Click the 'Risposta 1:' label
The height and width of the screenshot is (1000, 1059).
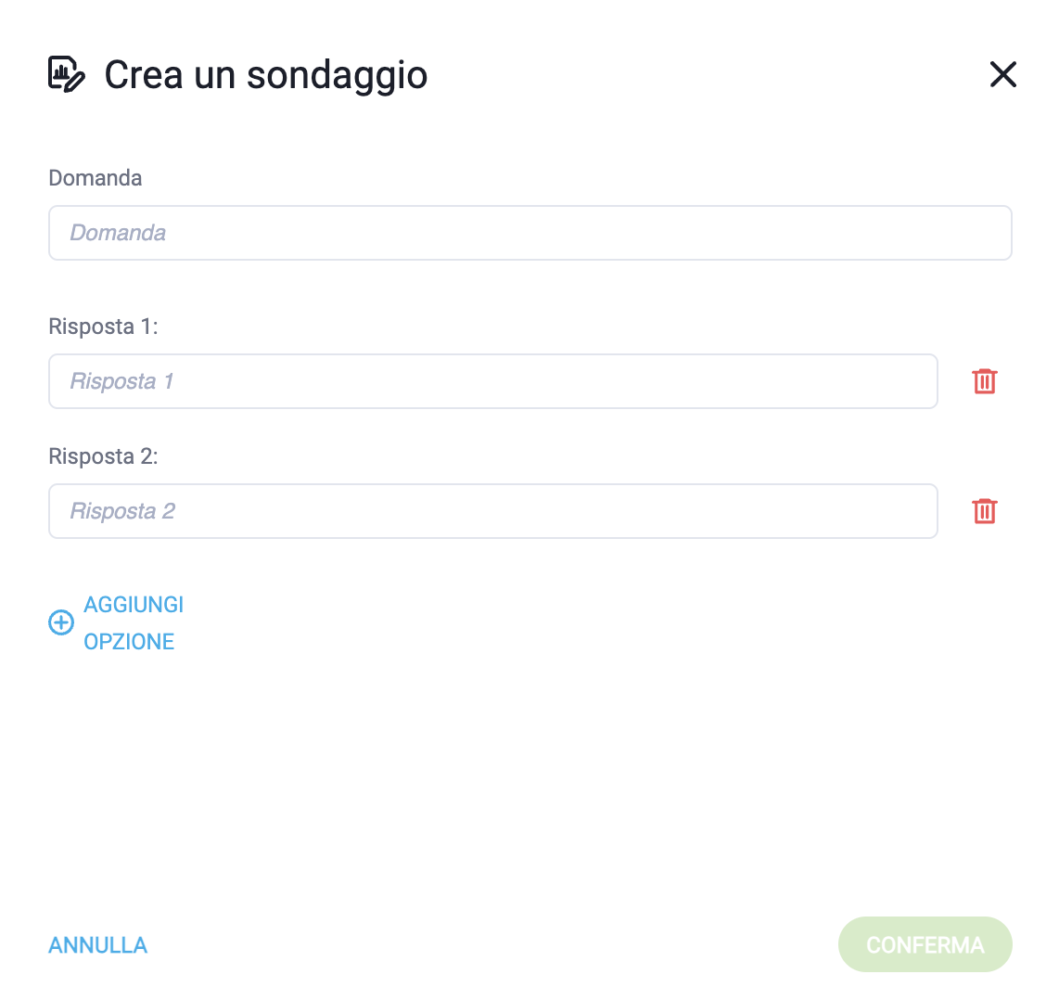(103, 327)
